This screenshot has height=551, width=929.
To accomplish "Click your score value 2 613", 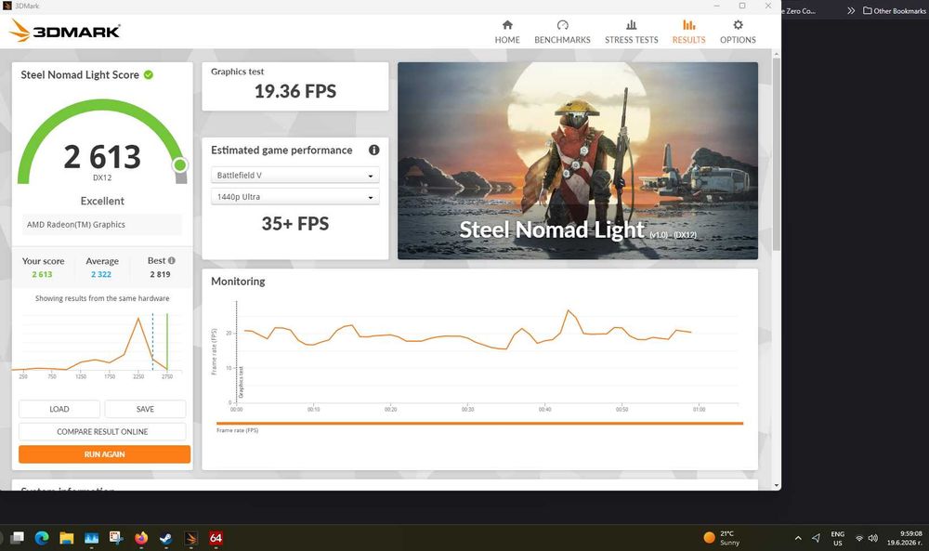I will click(x=42, y=274).
